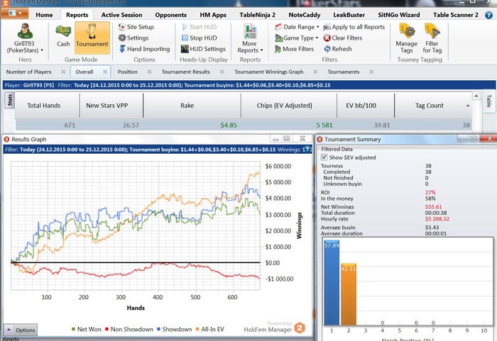The width and height of the screenshot is (497, 341).
Task: Open the Opponents tab
Action: 171,15
